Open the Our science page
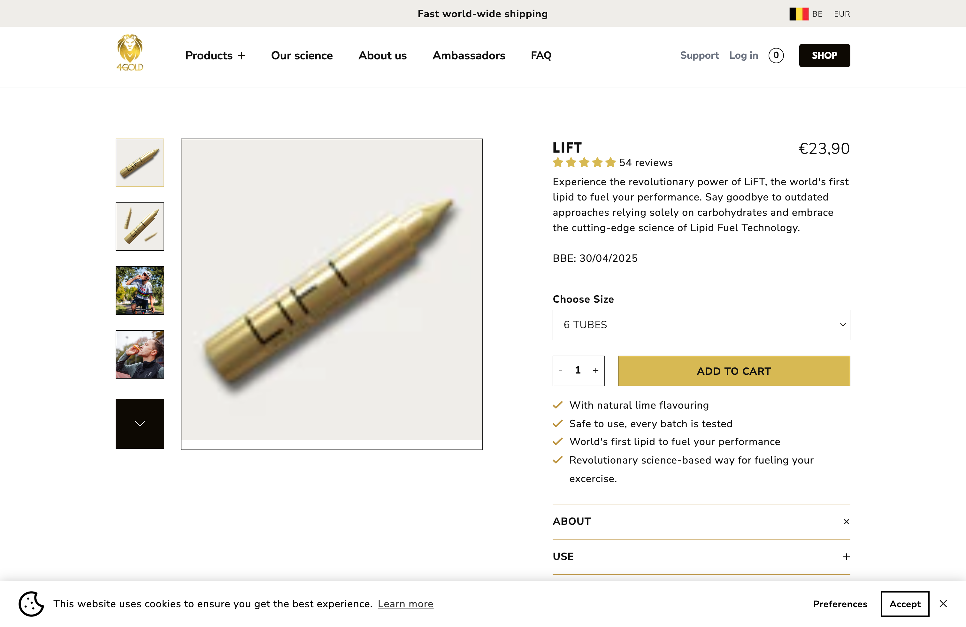 [302, 56]
